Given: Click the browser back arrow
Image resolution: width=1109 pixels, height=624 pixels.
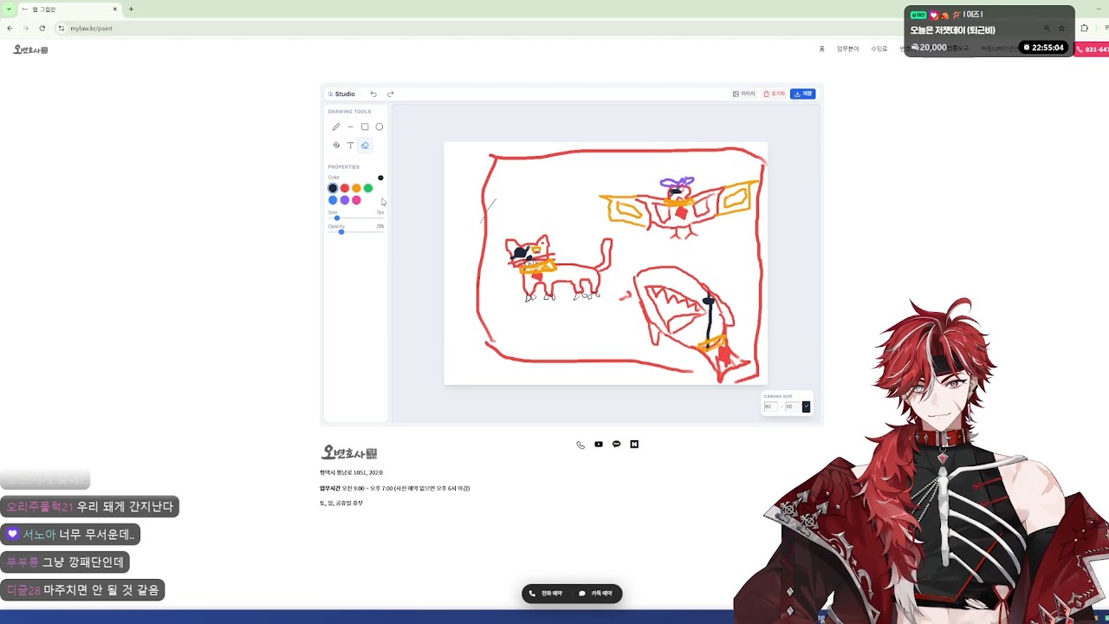Looking at the screenshot, I should (10, 28).
